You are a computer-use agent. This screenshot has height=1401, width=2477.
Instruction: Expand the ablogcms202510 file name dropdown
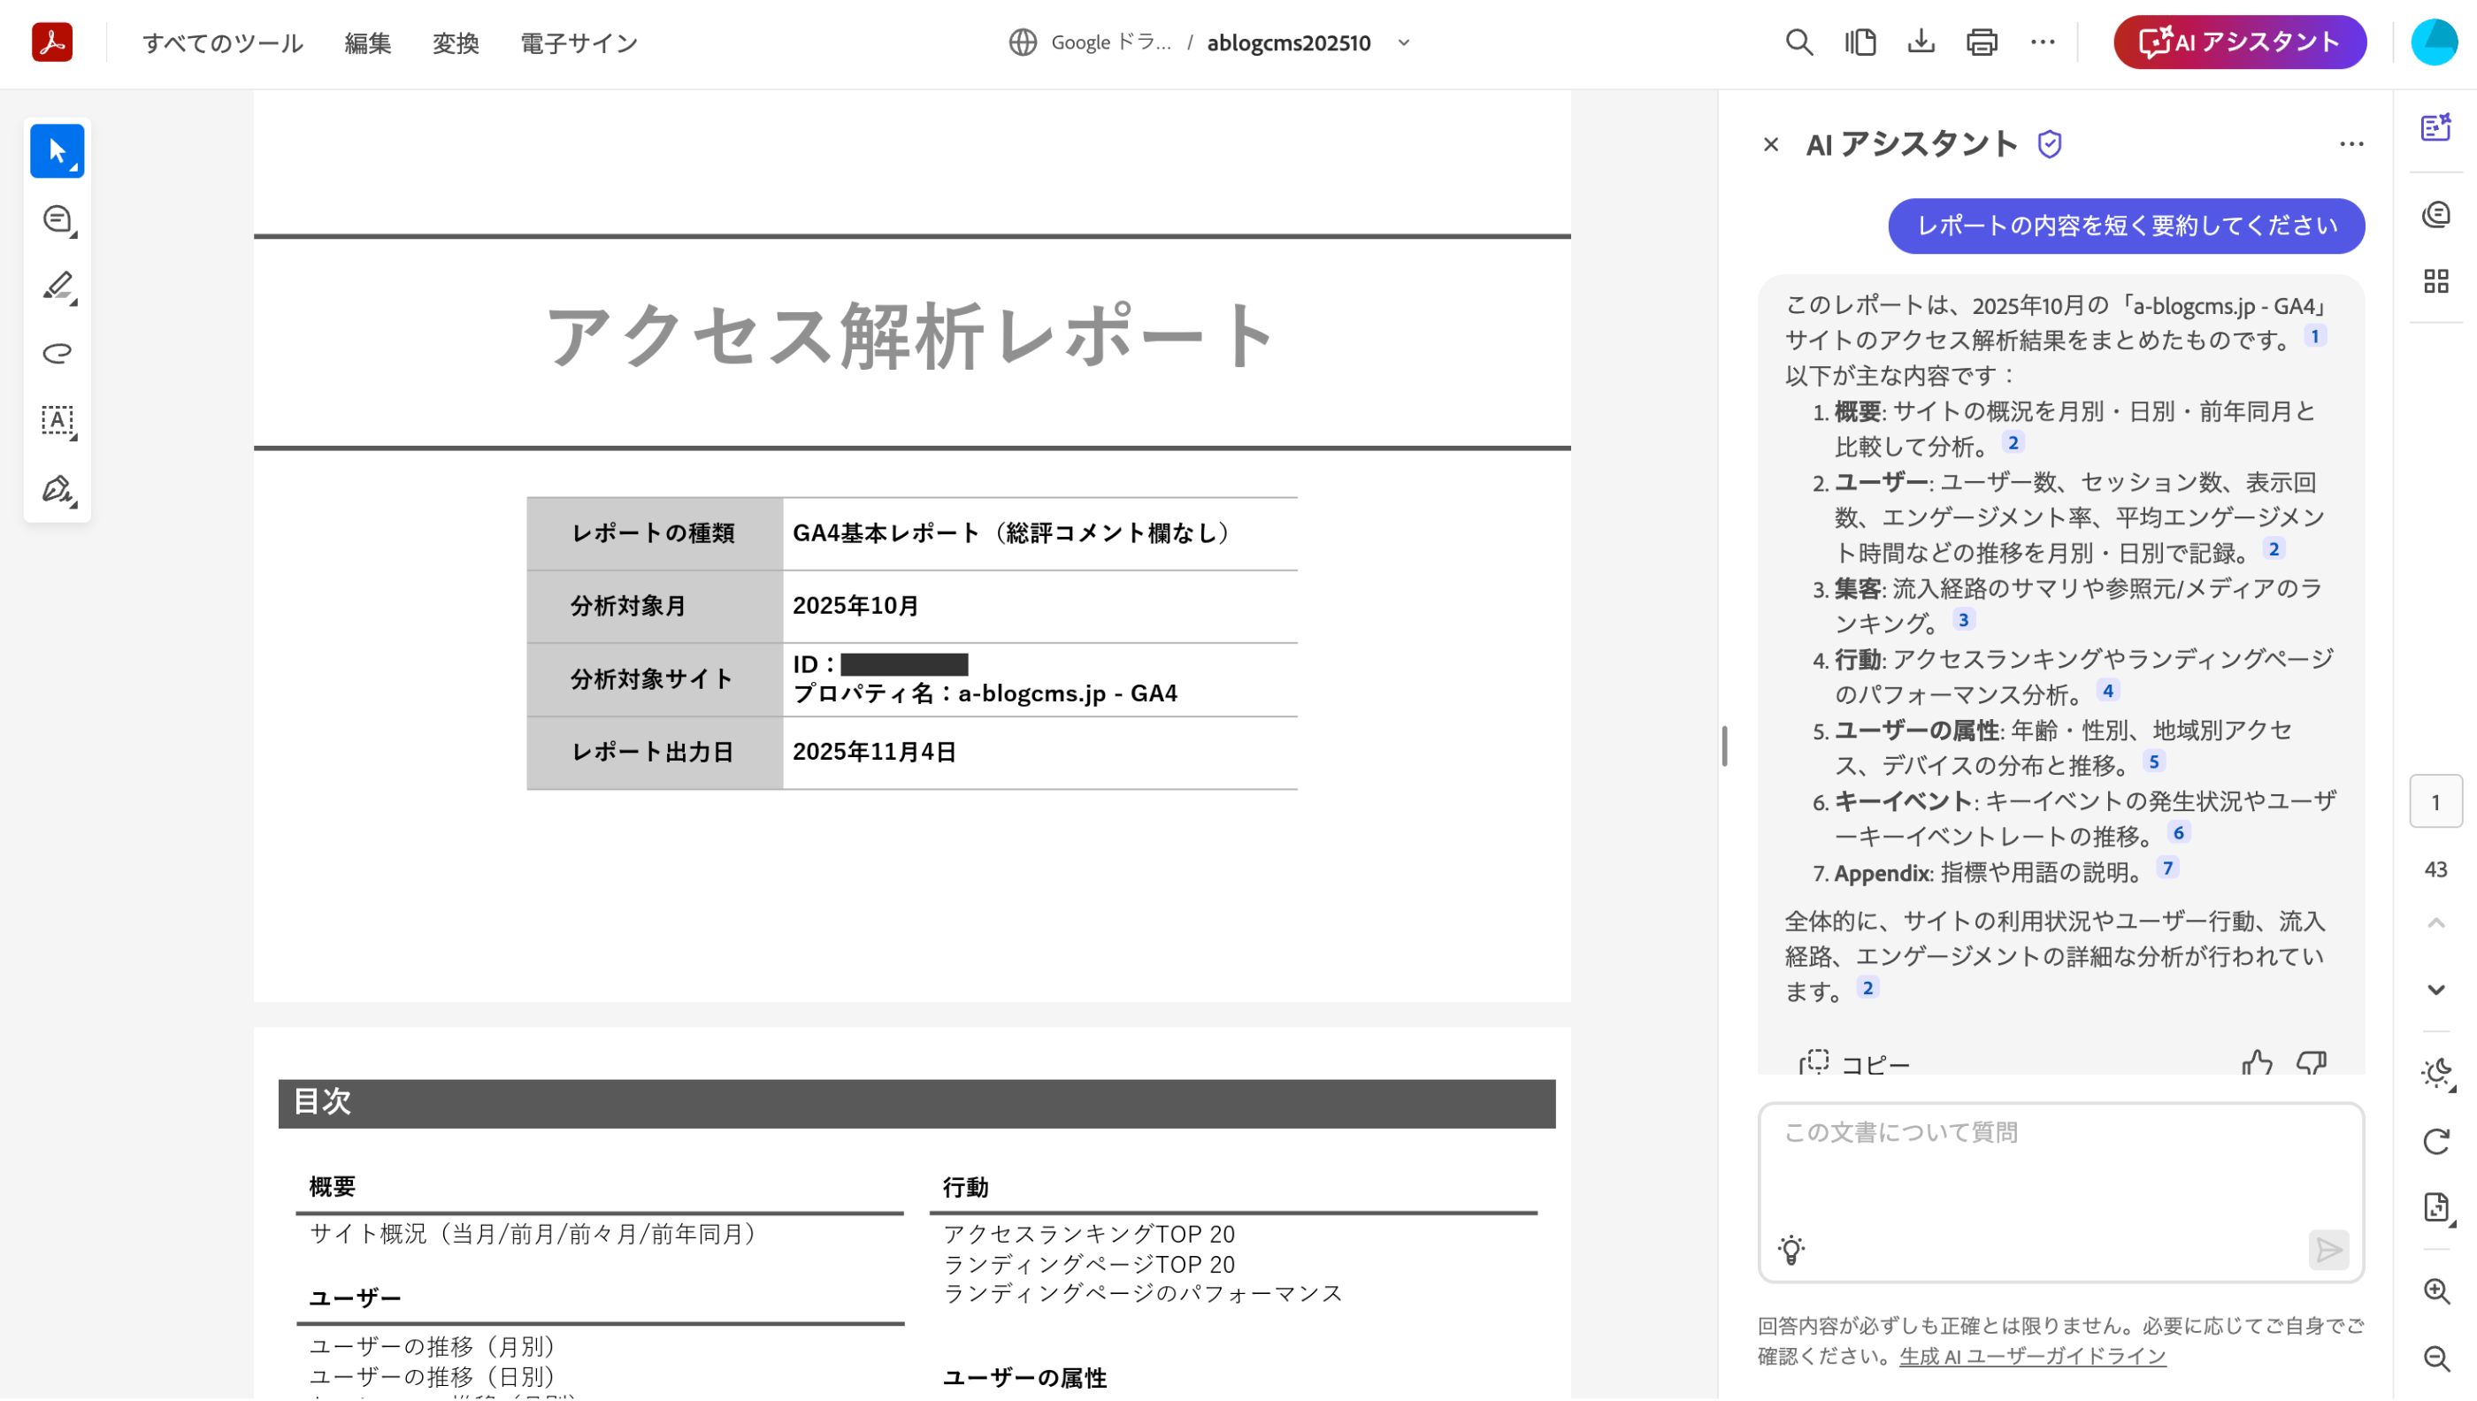[x=1404, y=42]
